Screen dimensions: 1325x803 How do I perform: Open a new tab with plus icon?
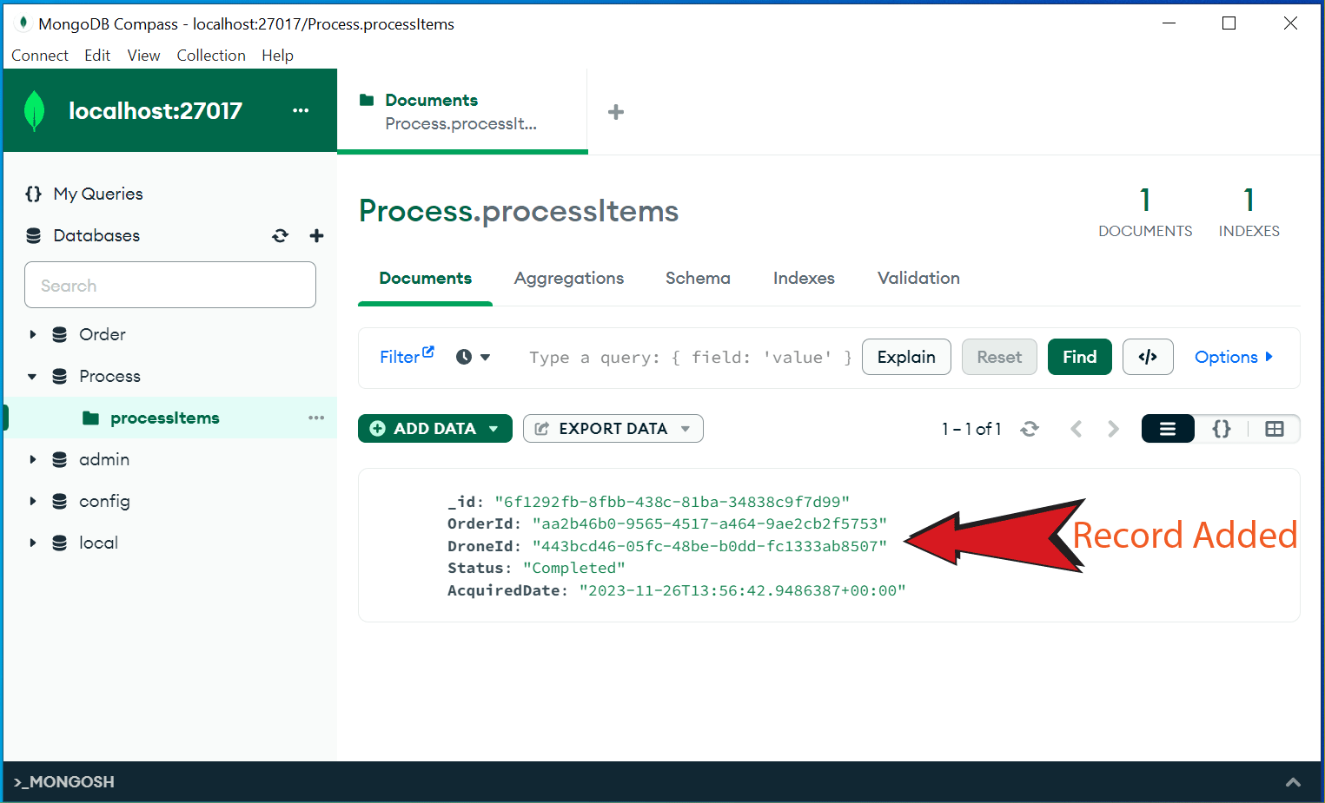616,112
